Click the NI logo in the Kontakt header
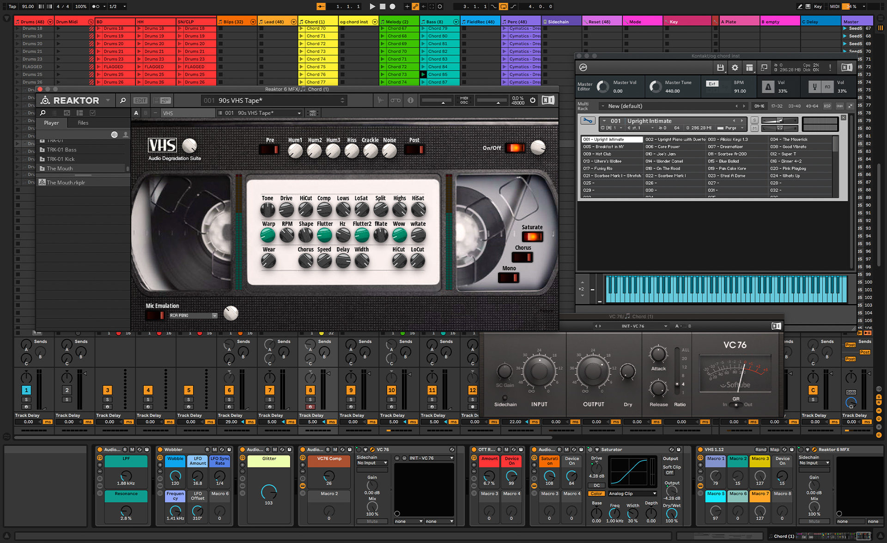The image size is (887, 543). coord(847,67)
